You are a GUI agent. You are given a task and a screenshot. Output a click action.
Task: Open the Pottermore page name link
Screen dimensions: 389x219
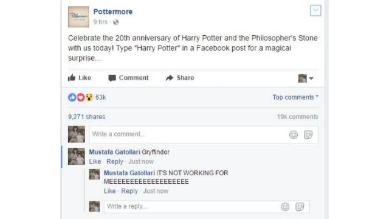click(113, 12)
